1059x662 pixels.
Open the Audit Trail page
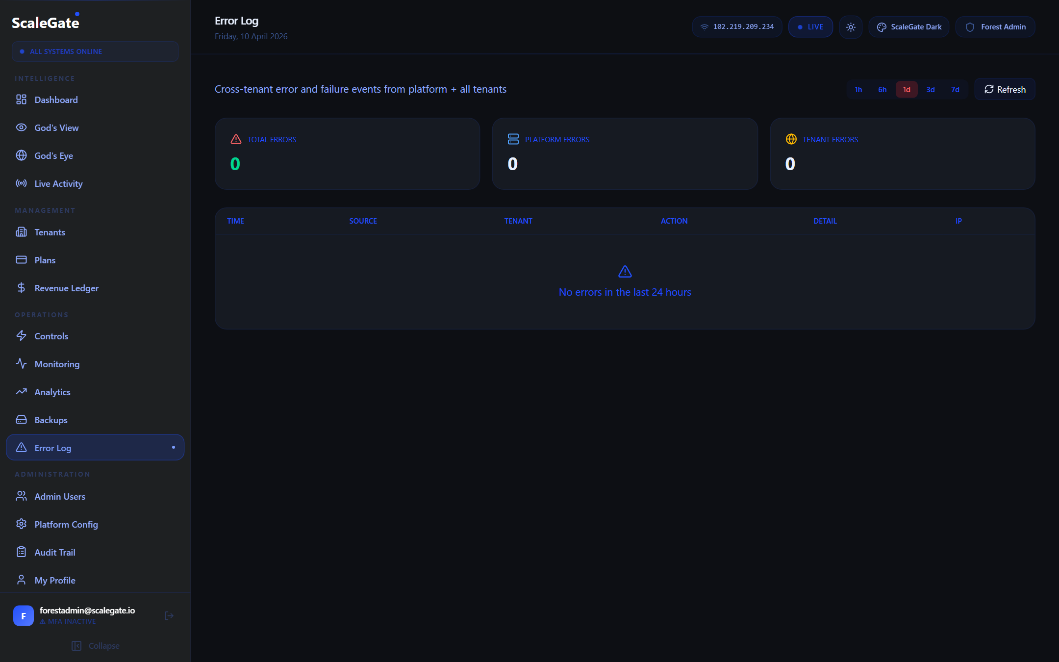55,552
